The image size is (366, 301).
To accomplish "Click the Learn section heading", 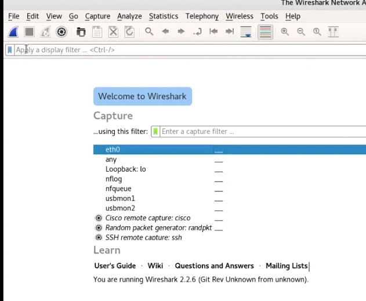I will click(107, 250).
